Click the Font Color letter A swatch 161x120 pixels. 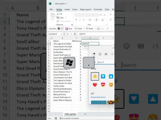pos(102,19)
